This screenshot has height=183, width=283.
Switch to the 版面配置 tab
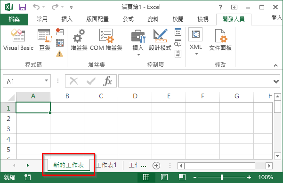[97, 19]
